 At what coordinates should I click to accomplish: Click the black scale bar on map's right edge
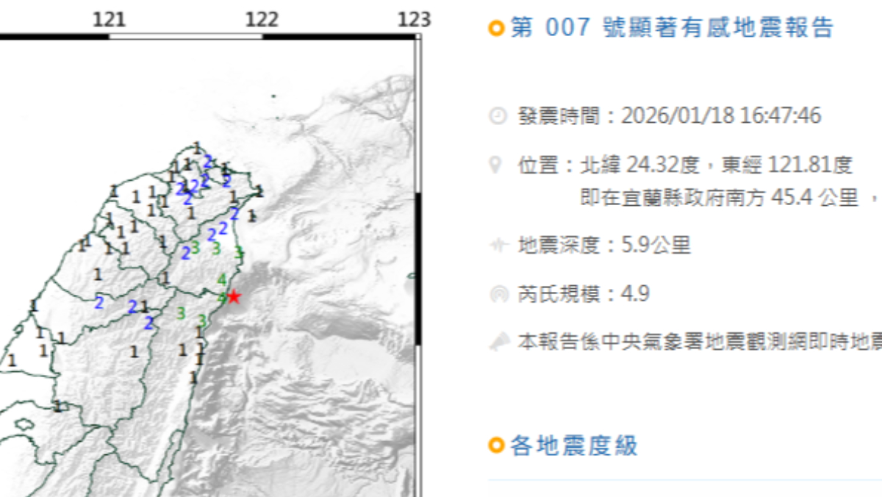pyautogui.click(x=418, y=268)
